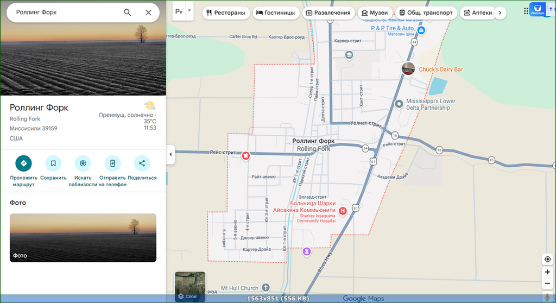Click the Mississippi's Lower Delta Partnership marker

(399, 104)
